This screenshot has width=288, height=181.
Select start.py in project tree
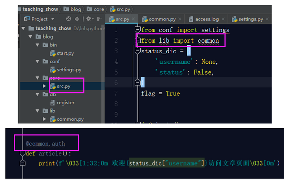pyautogui.click(x=65, y=53)
